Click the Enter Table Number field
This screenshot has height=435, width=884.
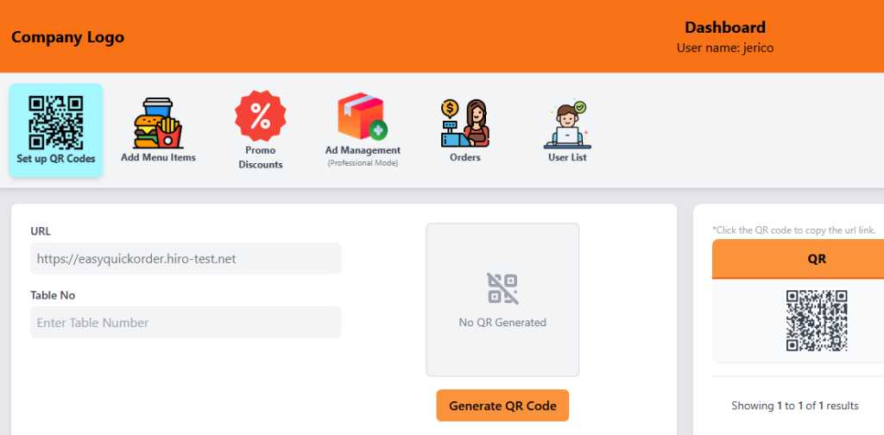click(x=186, y=323)
